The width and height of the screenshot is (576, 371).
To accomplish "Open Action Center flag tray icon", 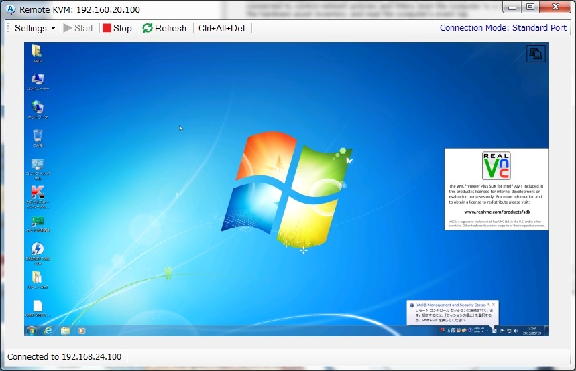I will (x=502, y=331).
